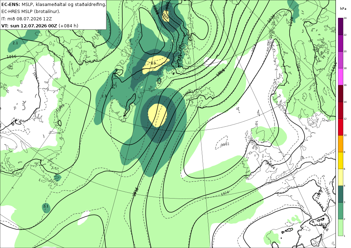Viewport: 351px width, 248px height.
Task: Click the '1032' pressure label inside the dashed contour
Action: (x=225, y=144)
